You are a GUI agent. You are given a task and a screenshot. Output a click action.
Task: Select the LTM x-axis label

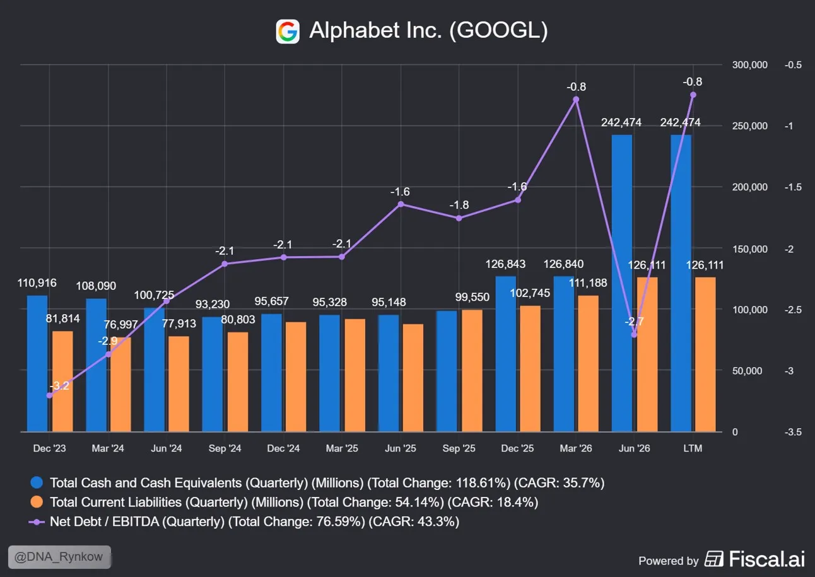point(693,448)
